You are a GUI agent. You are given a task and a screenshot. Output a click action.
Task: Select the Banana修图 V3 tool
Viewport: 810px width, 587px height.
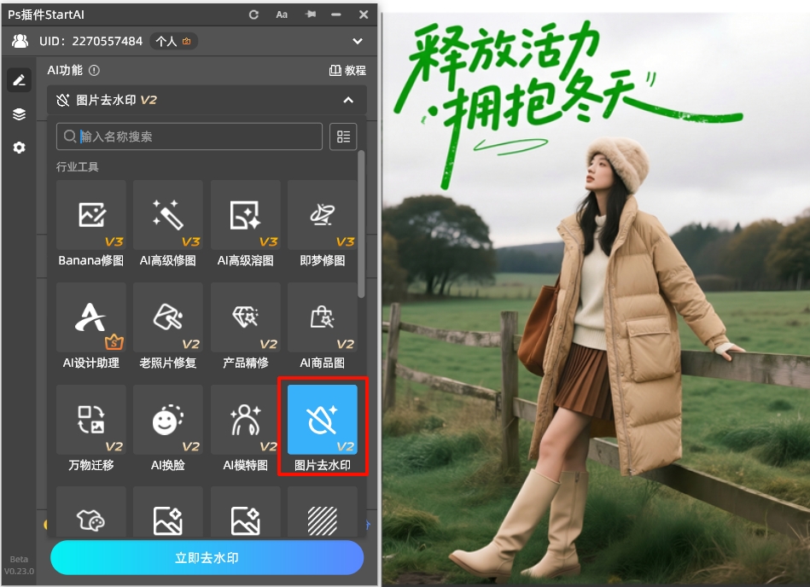pyautogui.click(x=90, y=215)
